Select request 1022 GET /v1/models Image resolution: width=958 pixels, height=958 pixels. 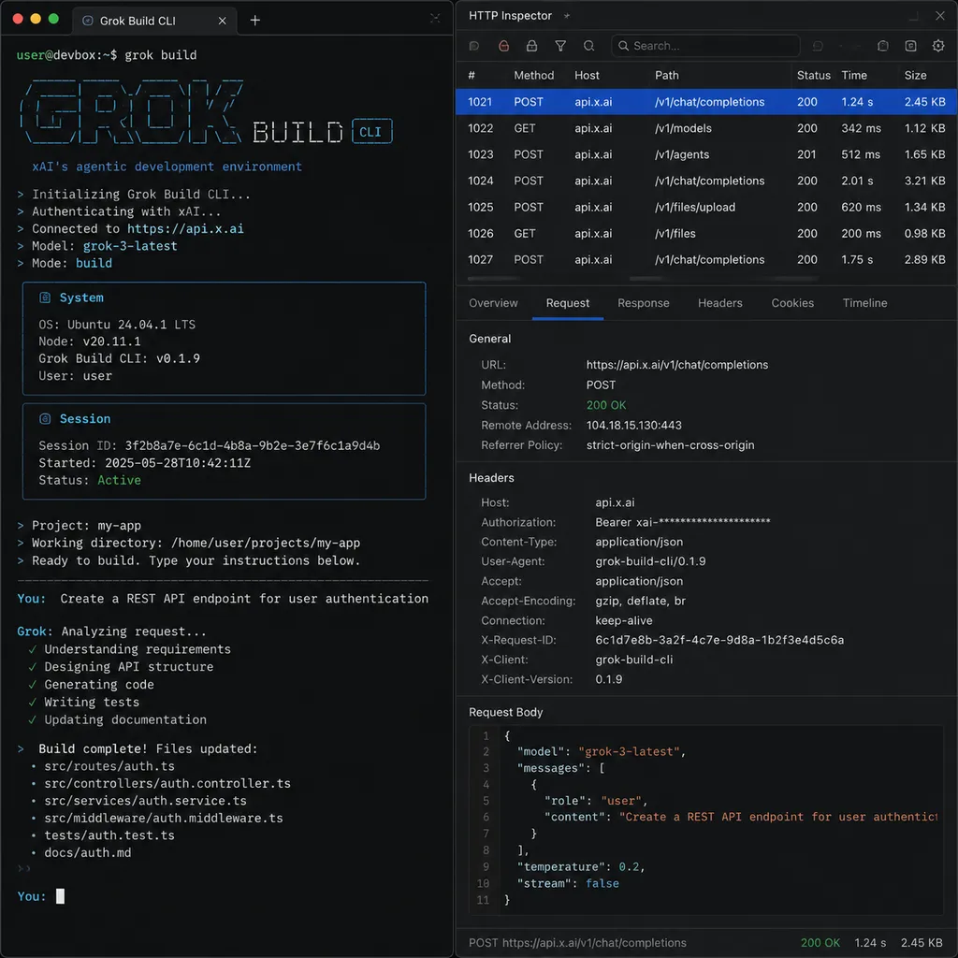coord(705,128)
